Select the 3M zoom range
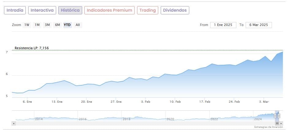Image resolution: width=288 pixels, height=133 pixels. point(47,25)
